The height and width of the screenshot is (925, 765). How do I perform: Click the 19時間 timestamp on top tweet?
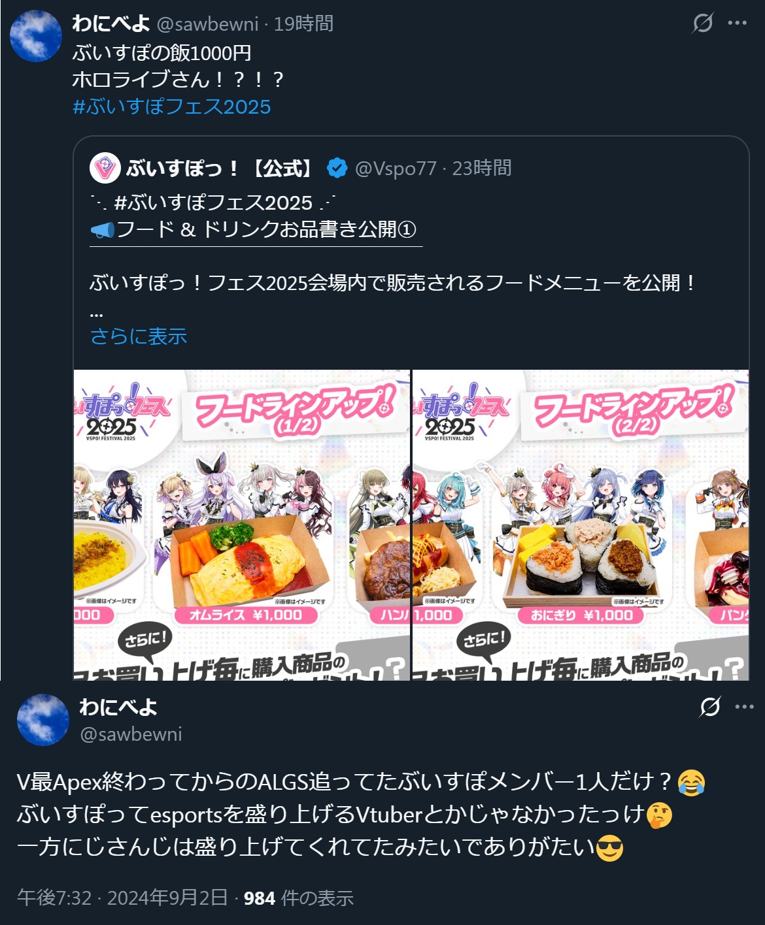coord(303,24)
